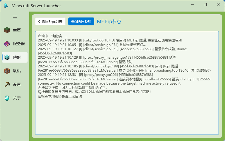Maximize the launcher window
Screen dimensions: 225x141
tap(205, 5)
